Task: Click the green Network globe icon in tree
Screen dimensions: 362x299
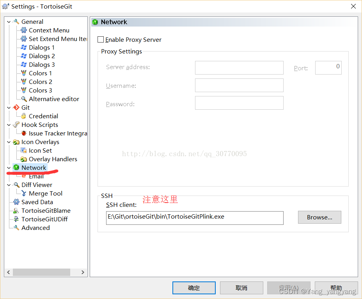Action: click(x=16, y=167)
